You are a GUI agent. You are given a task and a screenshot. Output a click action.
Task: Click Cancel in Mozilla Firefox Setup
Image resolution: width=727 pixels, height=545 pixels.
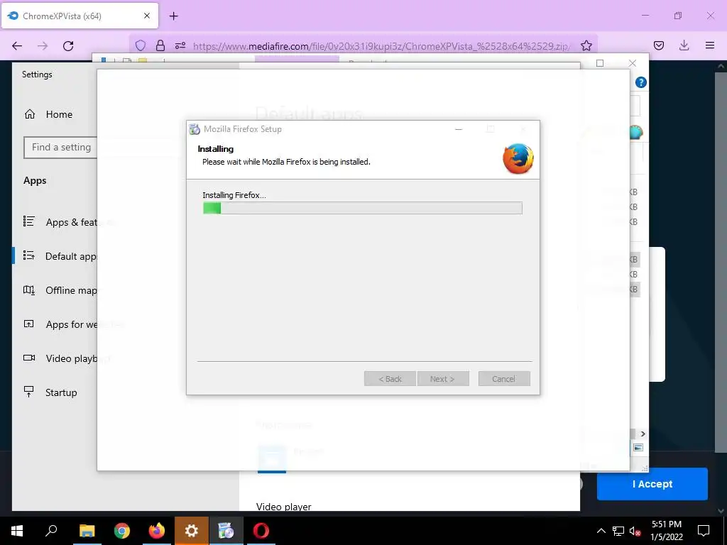504,379
